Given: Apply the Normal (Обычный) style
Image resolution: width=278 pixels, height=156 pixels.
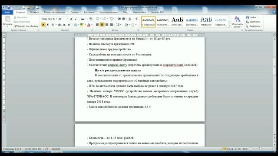Looking at the screenshot, I should (149, 22).
